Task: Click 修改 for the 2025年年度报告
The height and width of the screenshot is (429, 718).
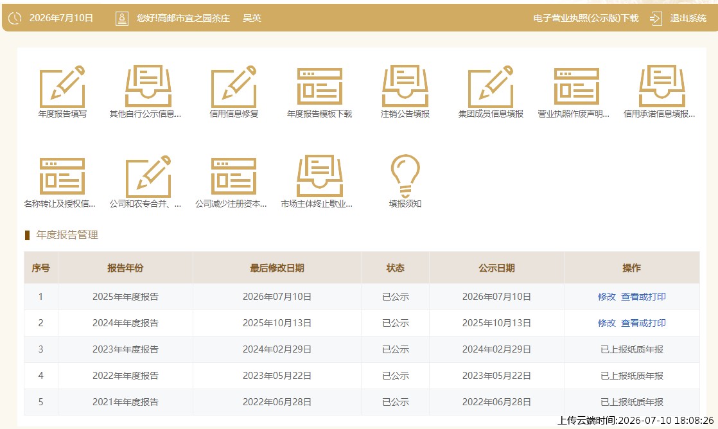Action: point(607,297)
